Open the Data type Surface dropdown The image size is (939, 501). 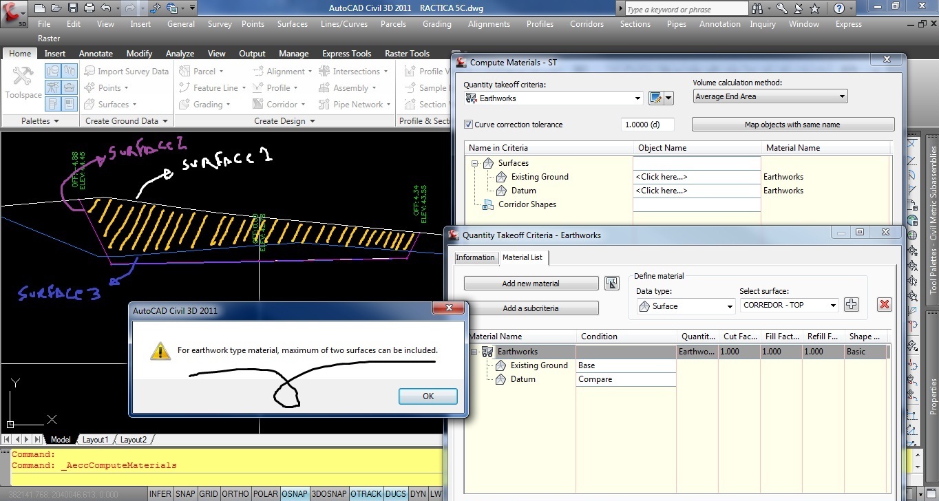pos(729,306)
